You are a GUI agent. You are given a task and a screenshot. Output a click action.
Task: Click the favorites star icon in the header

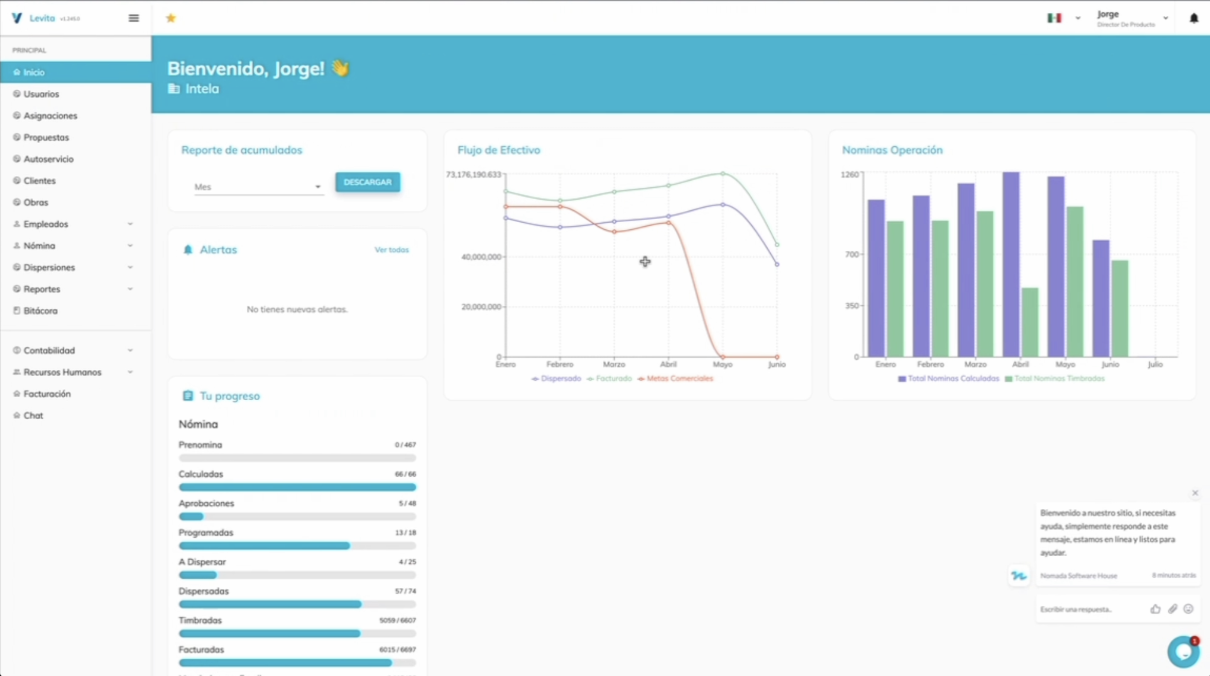click(171, 18)
